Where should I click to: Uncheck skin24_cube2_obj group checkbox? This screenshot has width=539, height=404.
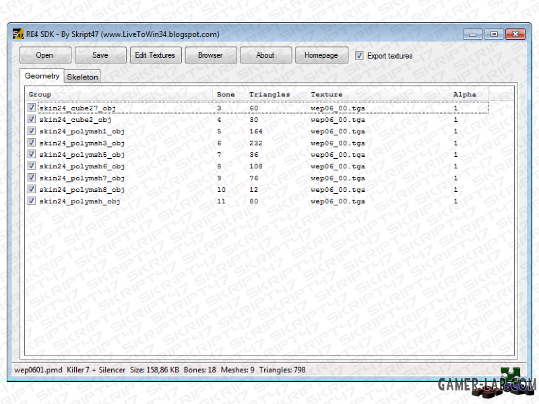[32, 119]
